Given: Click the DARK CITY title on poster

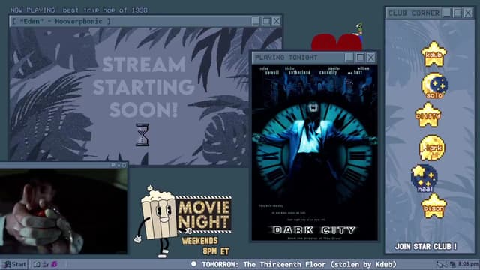Looking at the screenshot, I should pos(314,230).
